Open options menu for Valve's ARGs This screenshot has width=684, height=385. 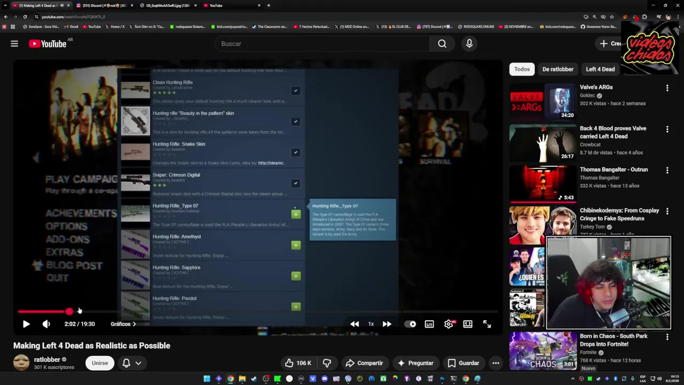667,88
